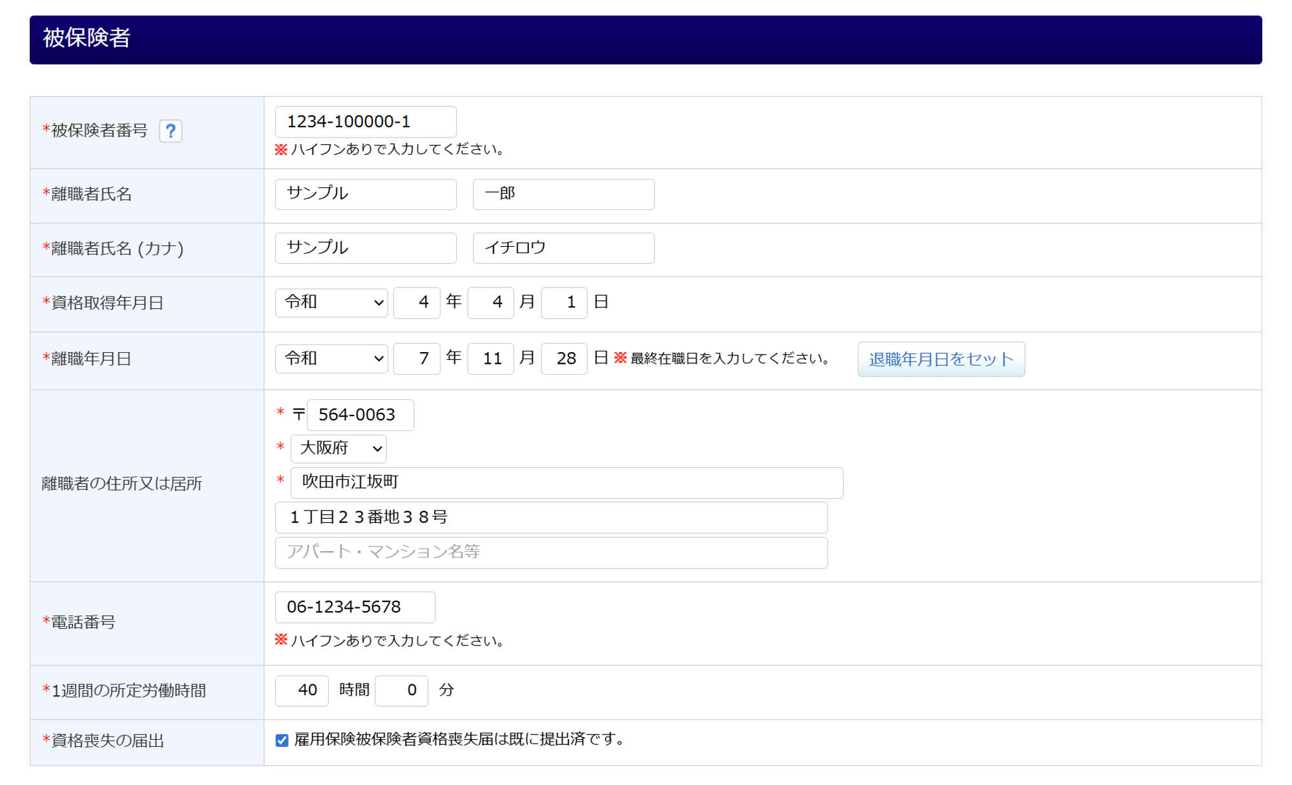The width and height of the screenshot is (1292, 785).
Task: Toggle the 資格喪失届 submitted checkbox
Action: tap(282, 740)
